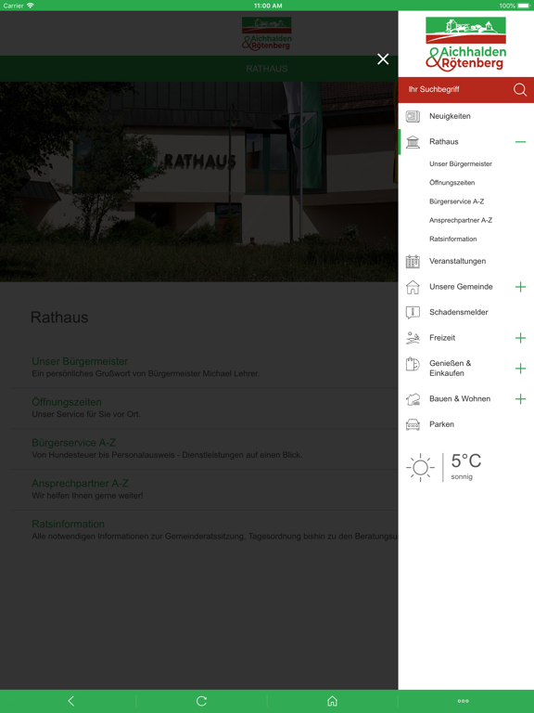Reload page with the refresh icon
534x713 pixels.
click(x=201, y=701)
